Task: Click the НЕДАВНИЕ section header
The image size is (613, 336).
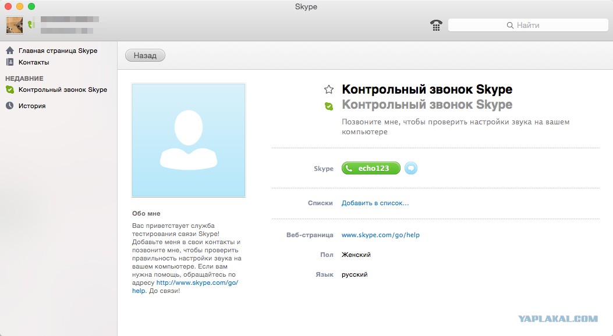Action: coord(24,78)
